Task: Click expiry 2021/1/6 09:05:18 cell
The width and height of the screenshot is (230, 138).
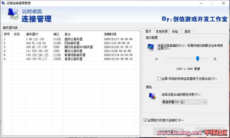Action: tap(117, 43)
